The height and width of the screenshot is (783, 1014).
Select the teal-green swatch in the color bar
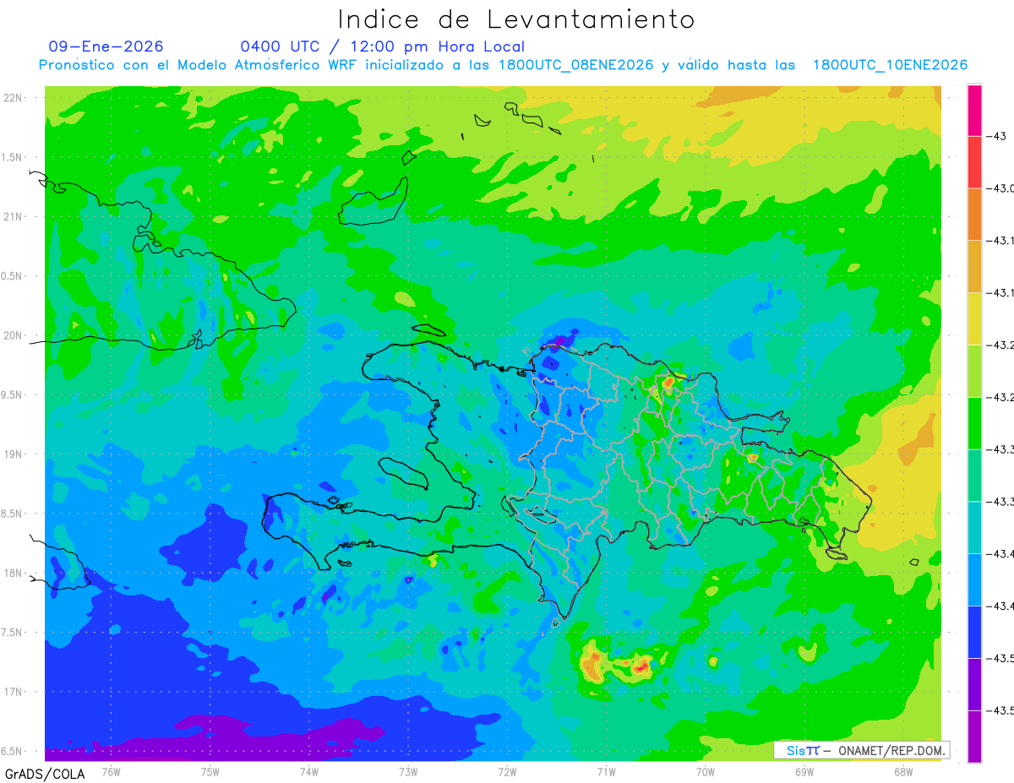[974, 476]
